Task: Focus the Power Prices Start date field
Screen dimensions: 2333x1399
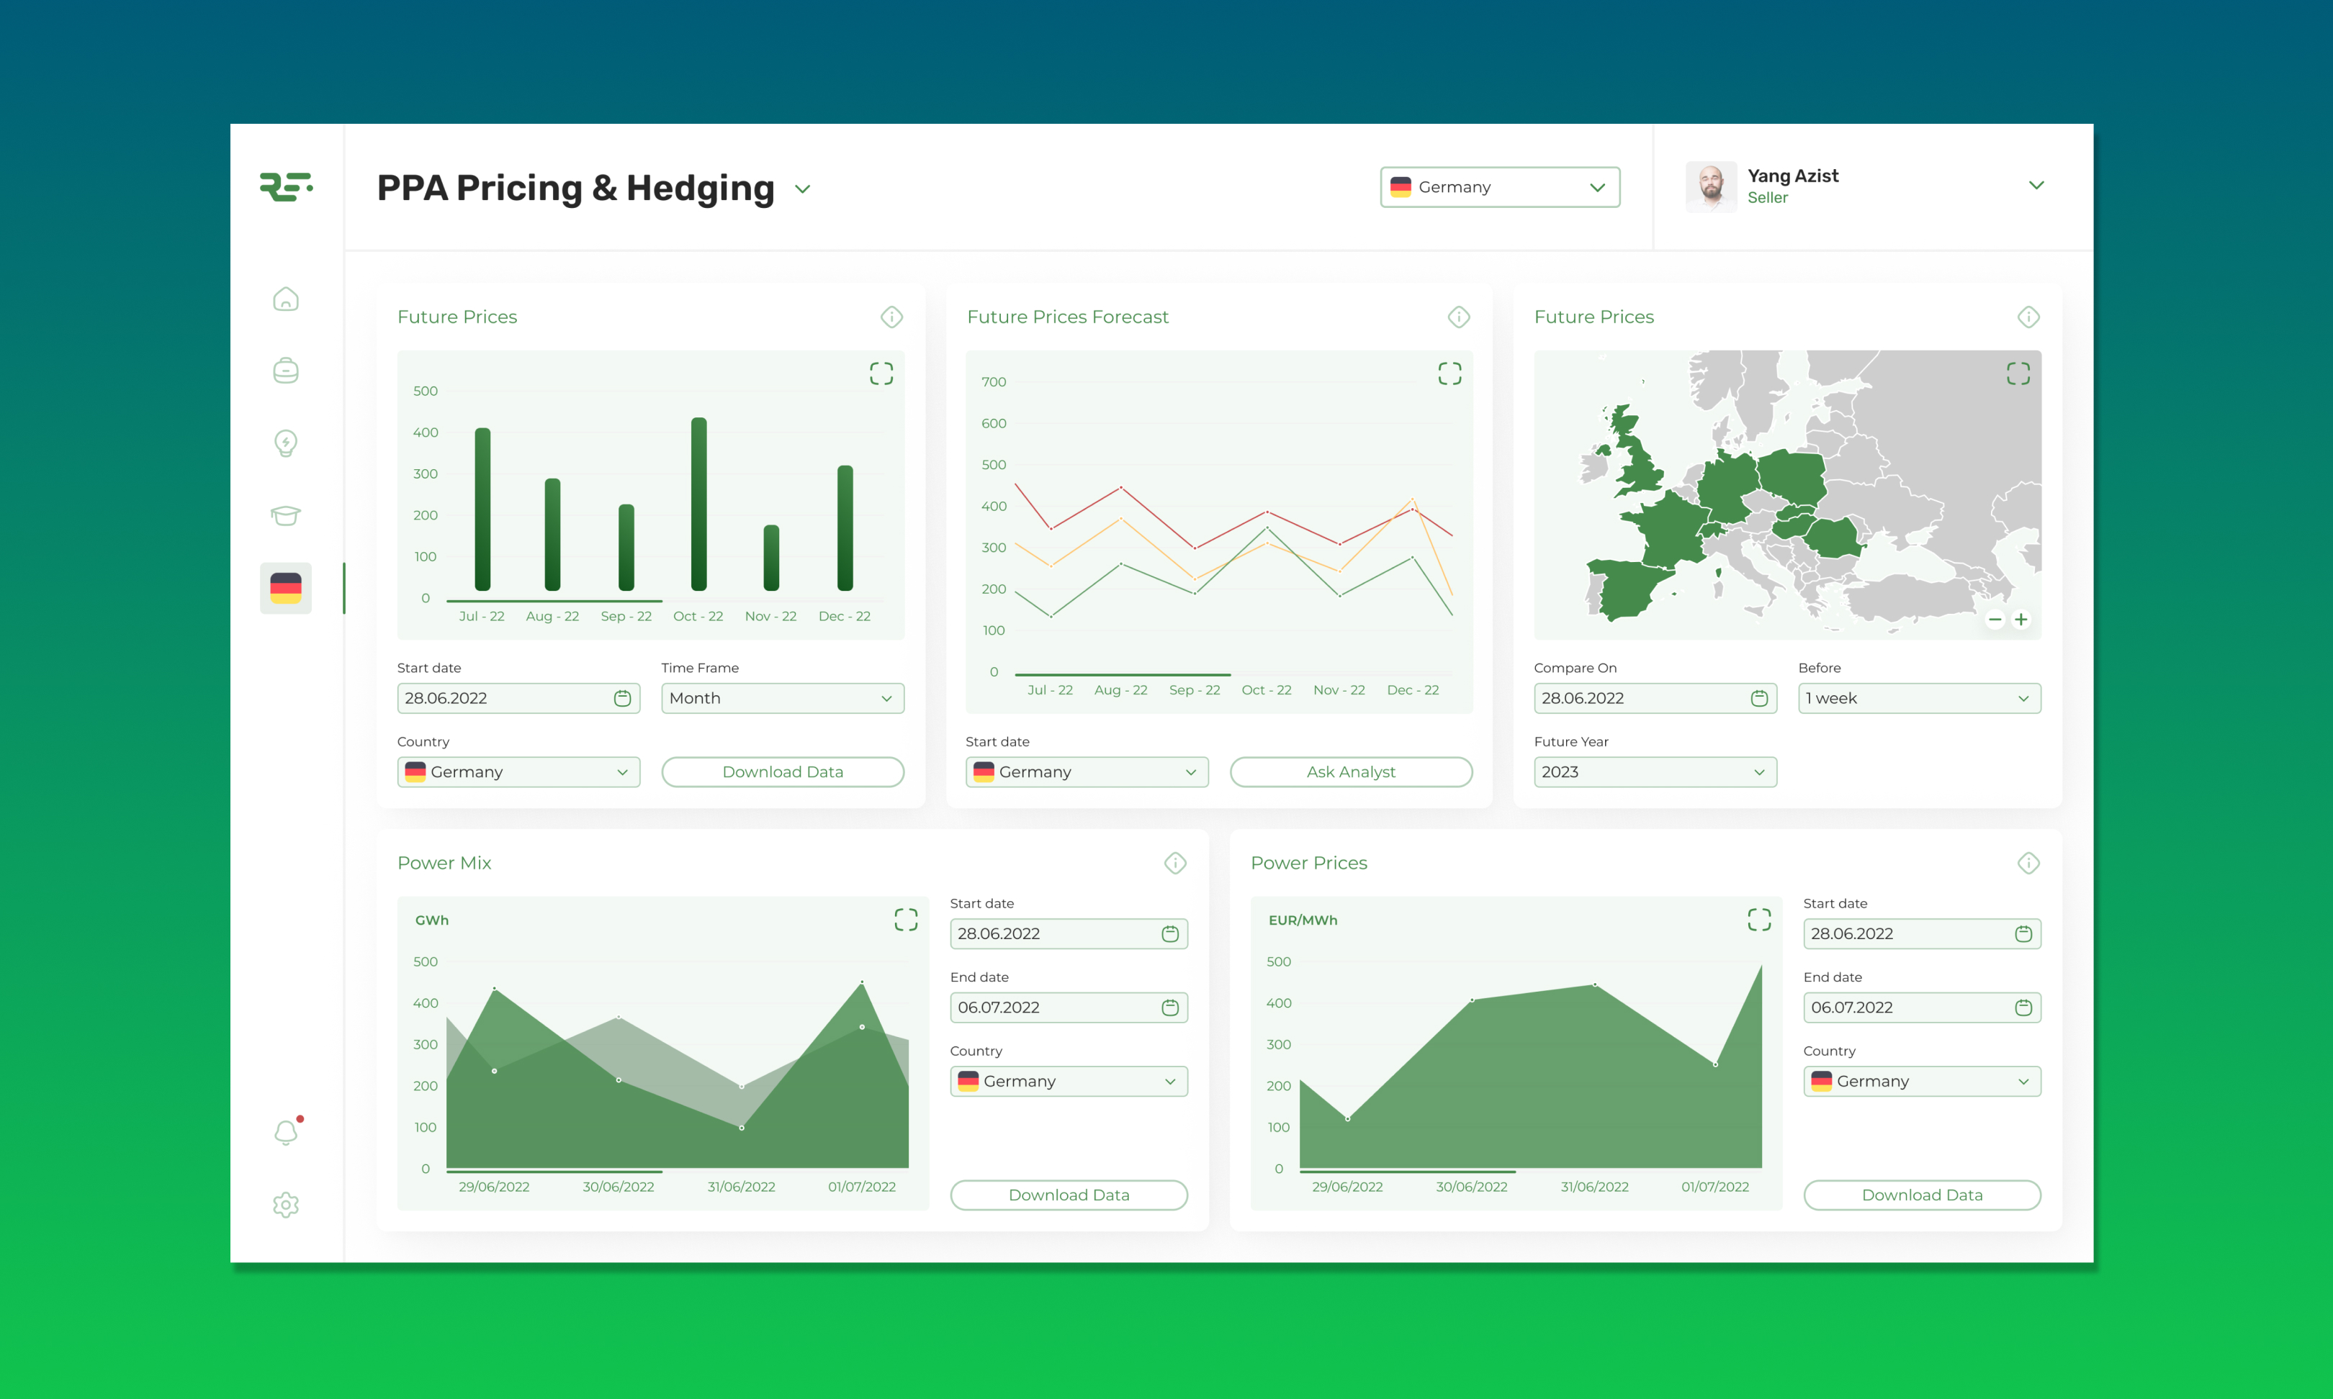Action: [x=1923, y=933]
